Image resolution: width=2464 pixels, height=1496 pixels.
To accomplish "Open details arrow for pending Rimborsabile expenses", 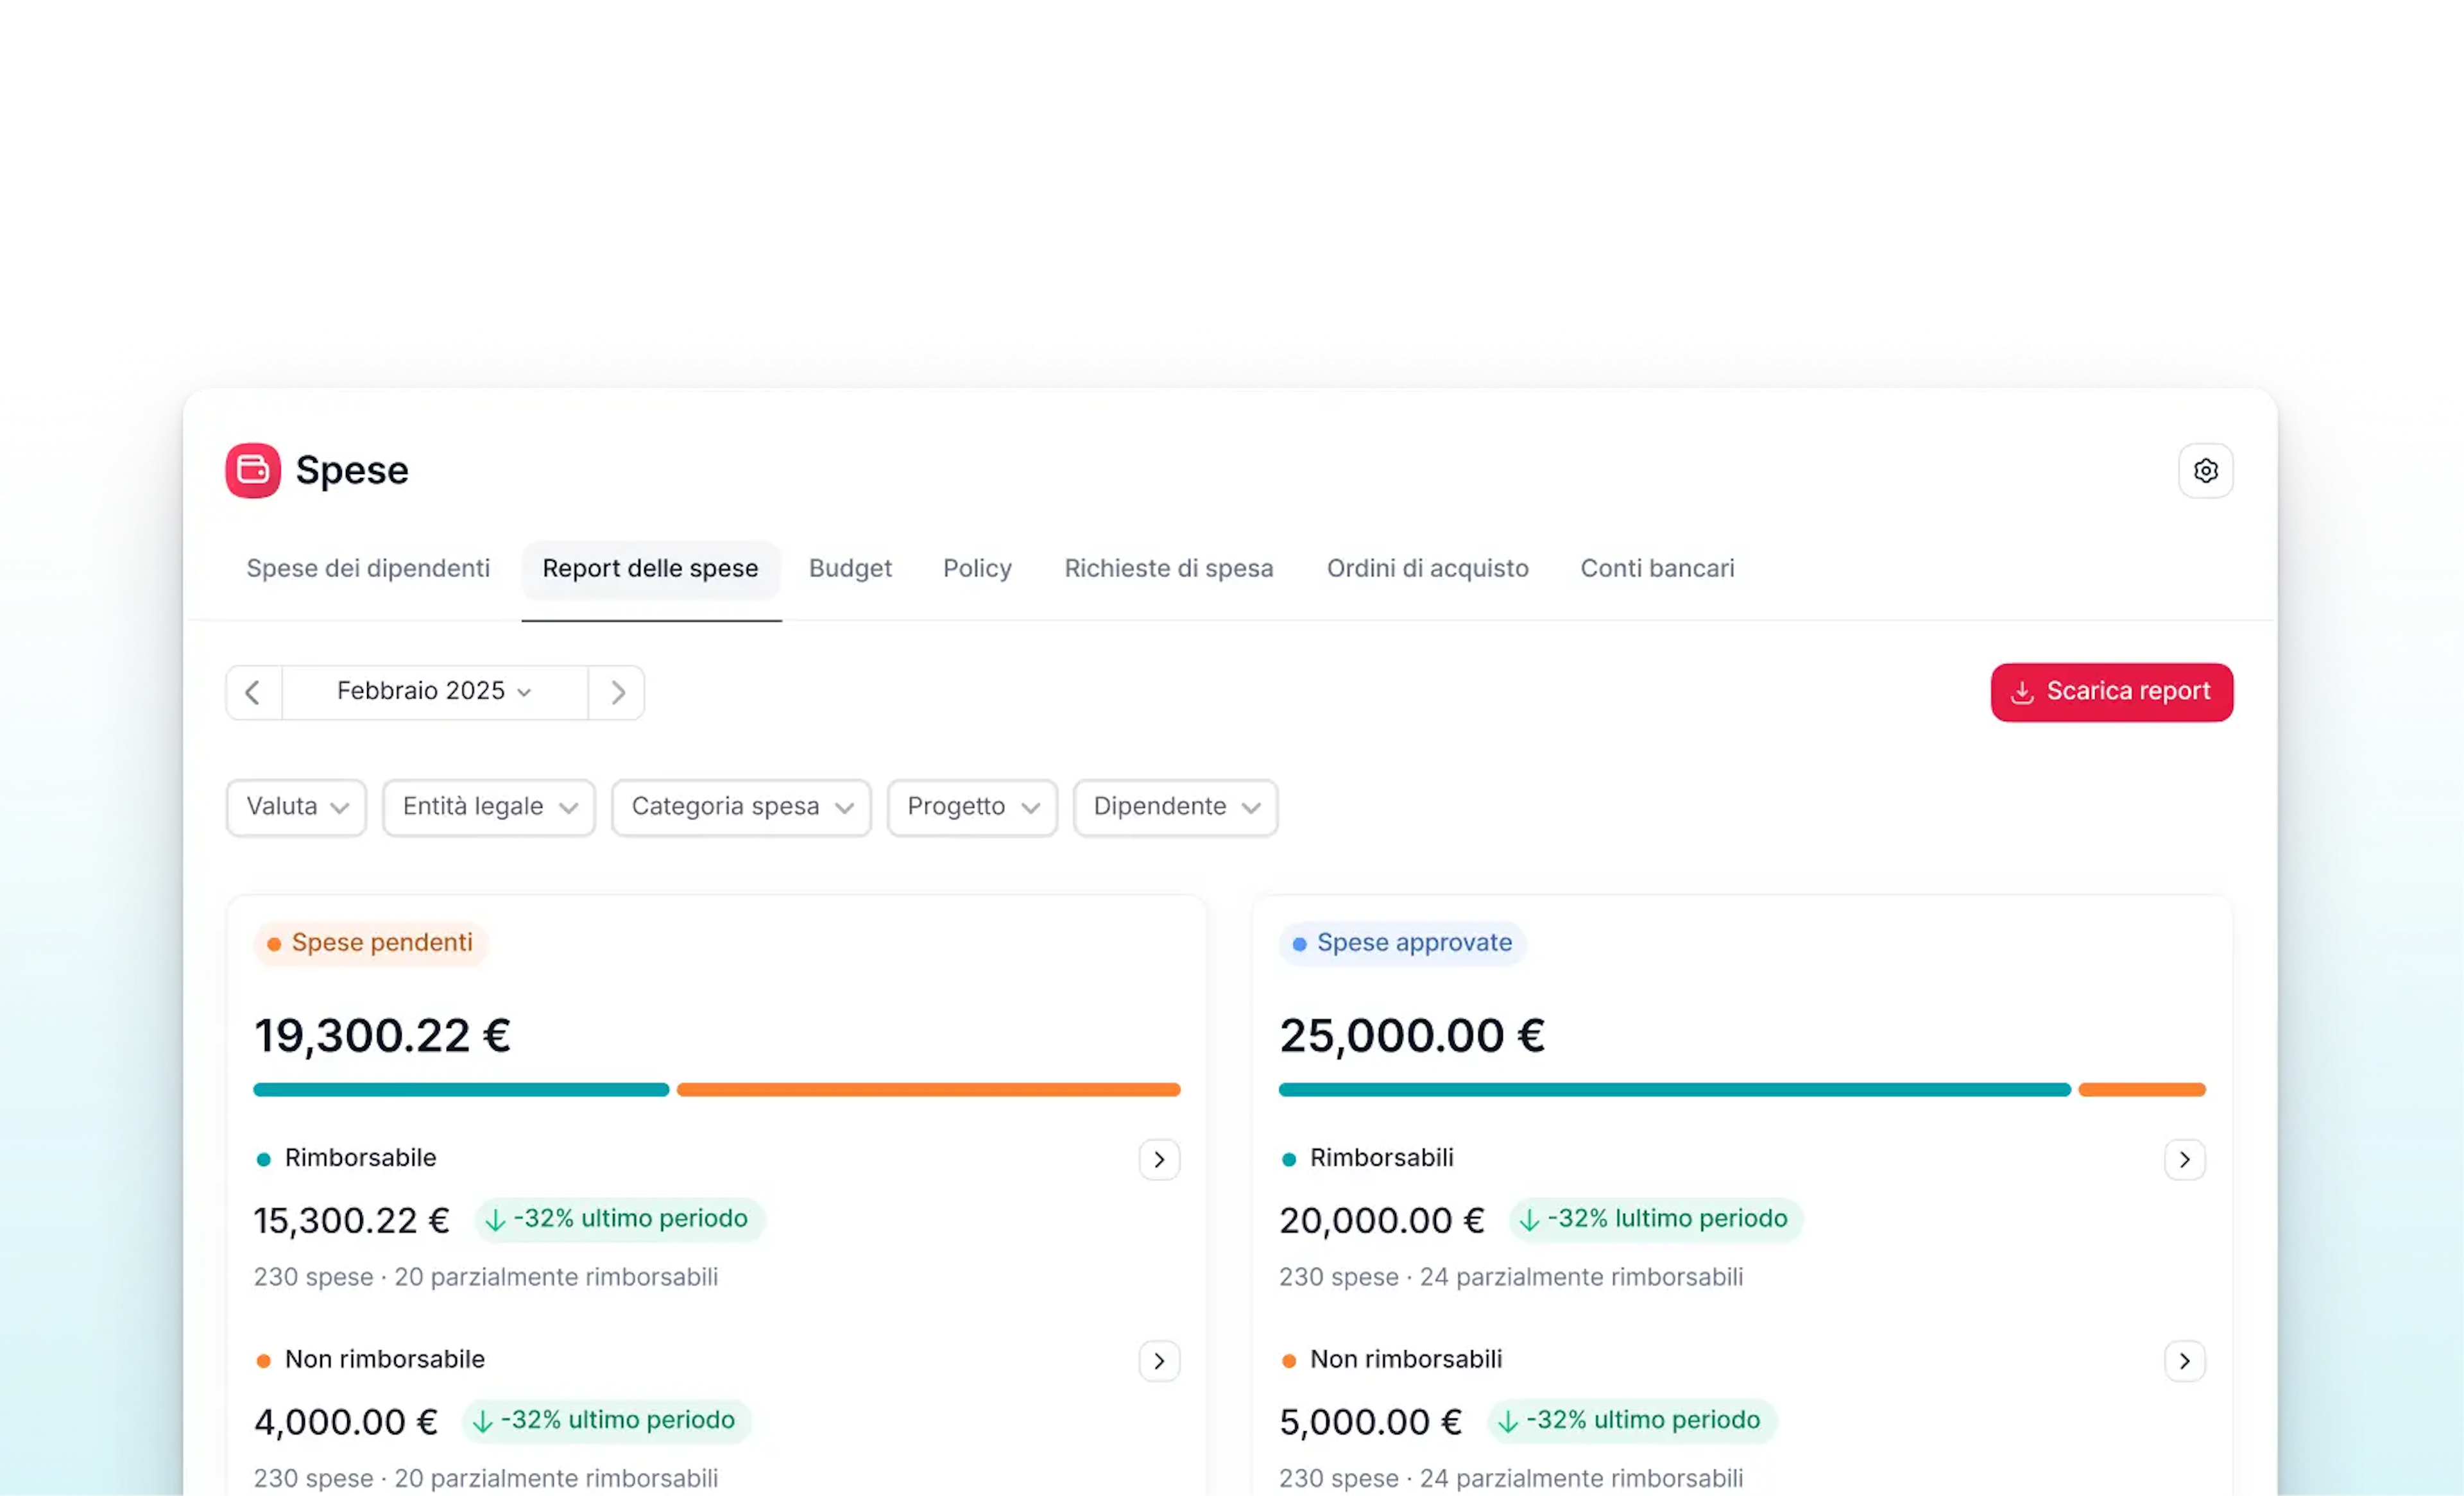I will pyautogui.click(x=1159, y=1160).
